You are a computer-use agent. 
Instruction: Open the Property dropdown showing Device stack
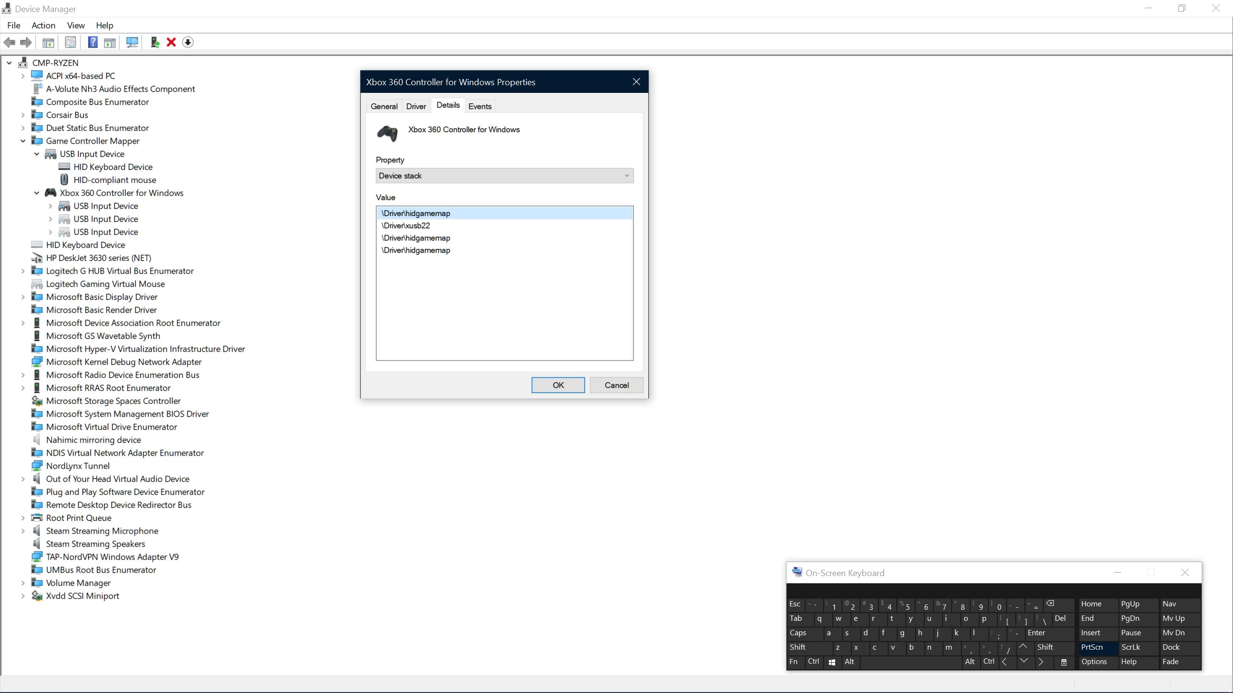[504, 176]
